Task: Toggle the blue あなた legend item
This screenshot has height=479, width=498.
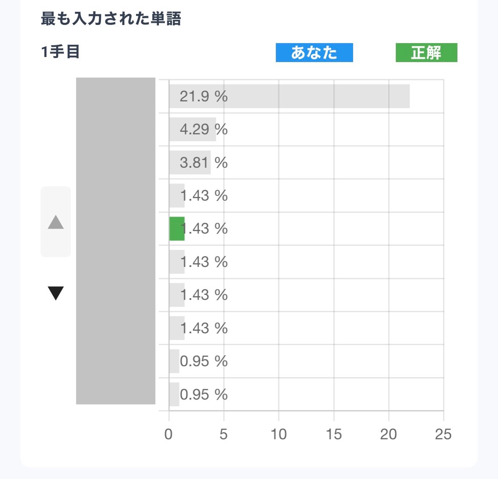Action: point(314,53)
